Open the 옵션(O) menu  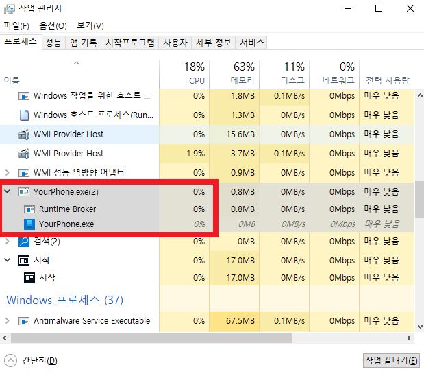pos(53,26)
